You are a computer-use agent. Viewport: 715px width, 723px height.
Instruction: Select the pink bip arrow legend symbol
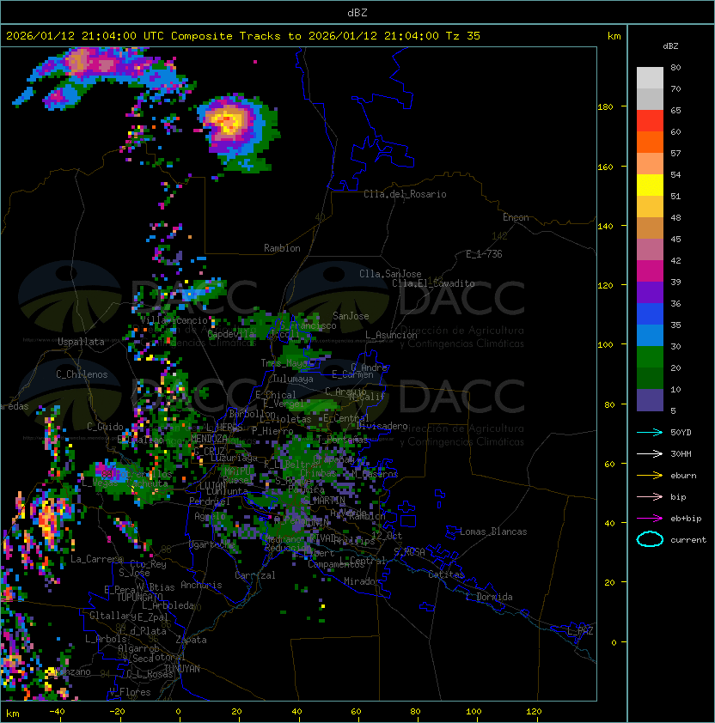[x=650, y=496]
